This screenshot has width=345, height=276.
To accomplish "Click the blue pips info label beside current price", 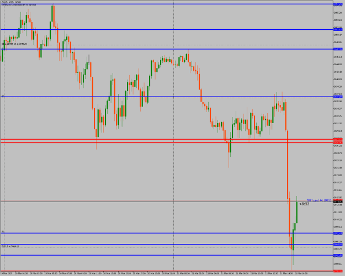I will coord(319,200).
